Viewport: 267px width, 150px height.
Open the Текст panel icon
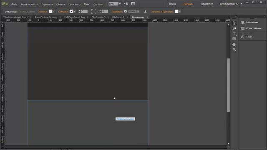tap(242, 37)
